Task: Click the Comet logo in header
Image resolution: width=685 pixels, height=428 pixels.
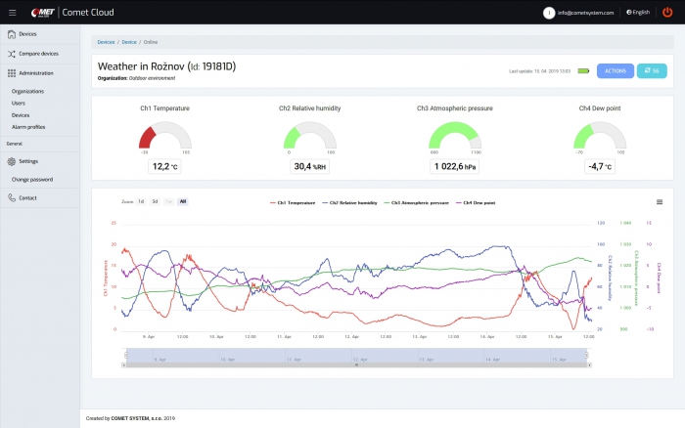Action: tap(42, 12)
